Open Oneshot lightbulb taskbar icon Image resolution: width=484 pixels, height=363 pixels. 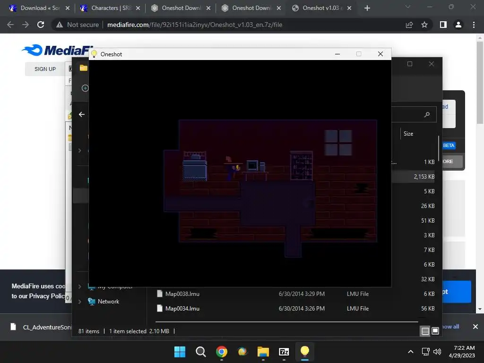click(x=305, y=352)
